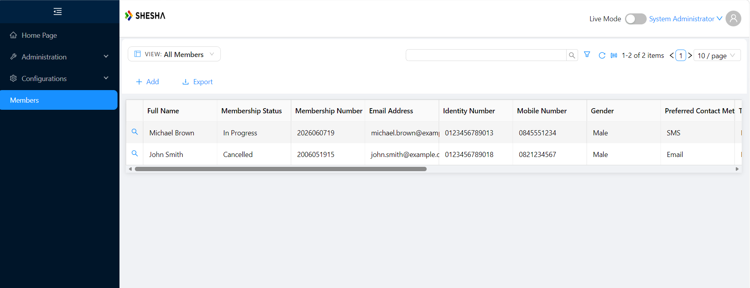Viewport: 750px width, 288px height.
Task: Open the All Members view dropdown
Action: click(x=174, y=54)
